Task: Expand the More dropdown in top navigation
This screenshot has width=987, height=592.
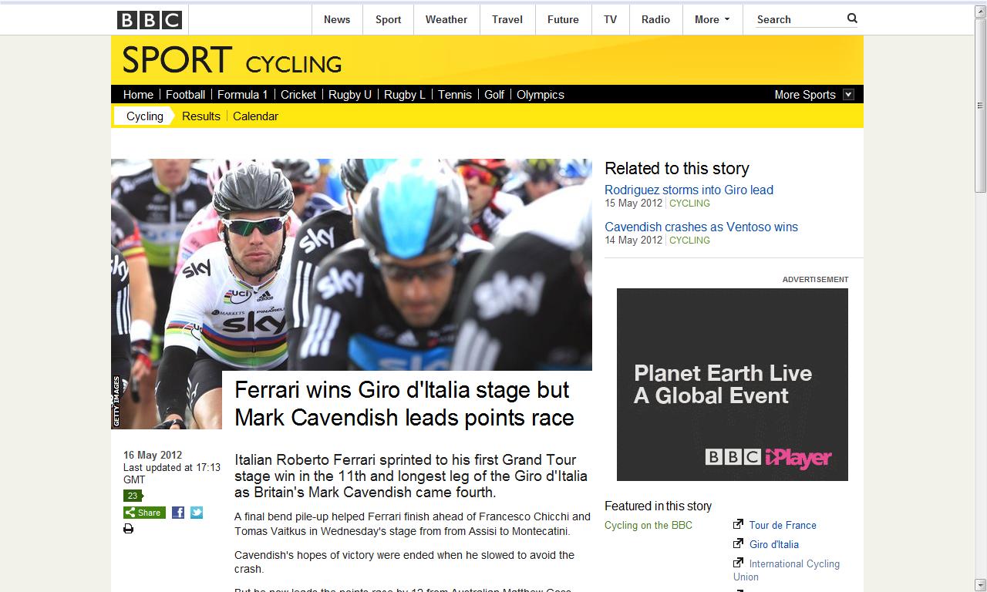Action: click(x=711, y=20)
